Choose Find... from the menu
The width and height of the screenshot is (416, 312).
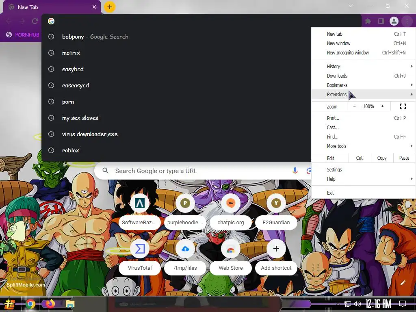click(364, 136)
